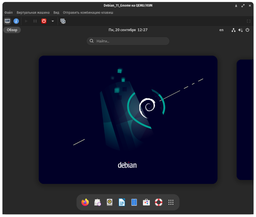Open virtual hardware details info button
Viewport: 256px width, 217px height.
pyautogui.click(x=16, y=21)
